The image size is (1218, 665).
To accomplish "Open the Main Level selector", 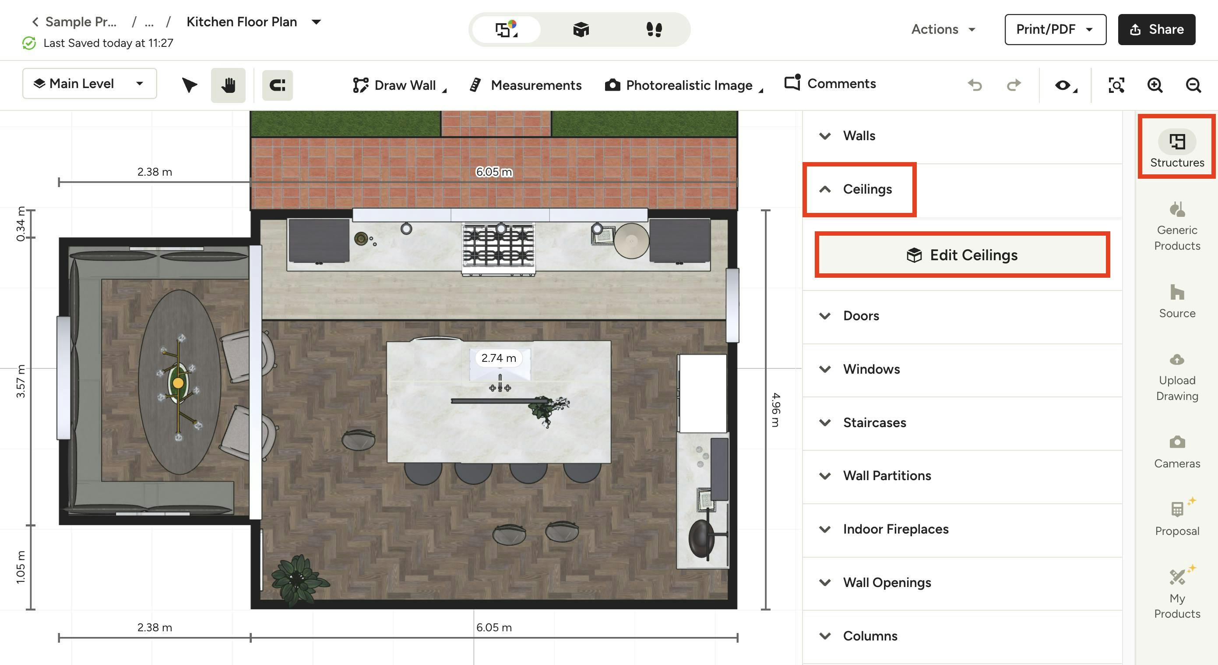I will [89, 84].
